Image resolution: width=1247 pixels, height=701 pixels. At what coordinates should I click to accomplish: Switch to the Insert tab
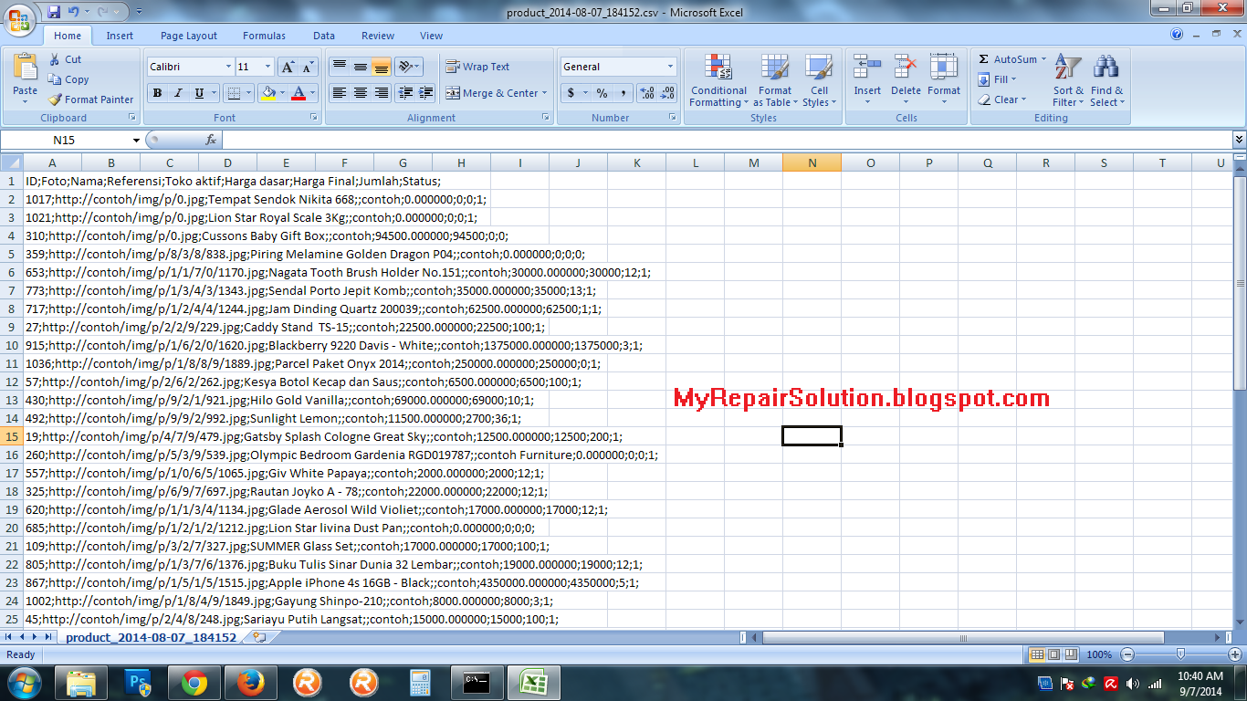[x=120, y=36]
